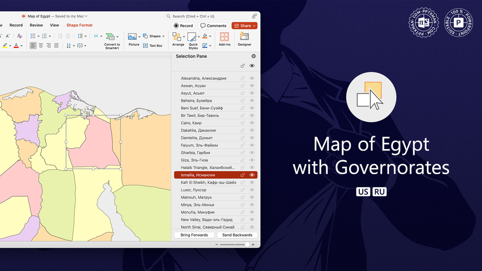
Task: Lock the Giza object
Action: point(243,160)
